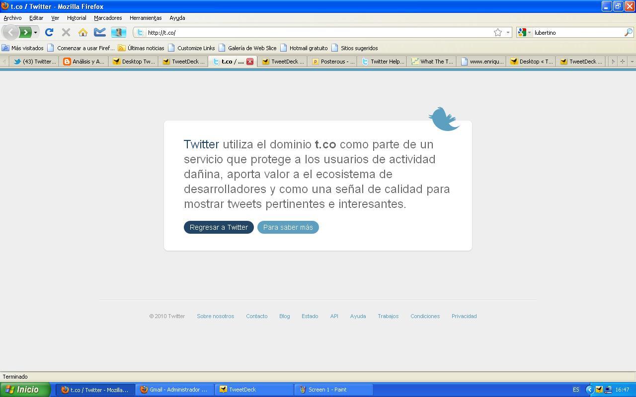Open the Ayuda footer link
Screen dimensions: 636x397
pos(358,316)
